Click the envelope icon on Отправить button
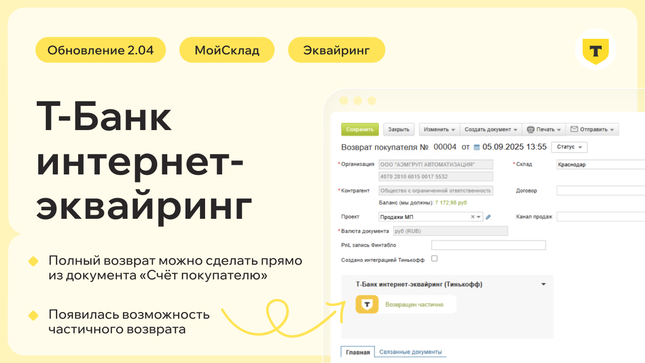 [574, 129]
